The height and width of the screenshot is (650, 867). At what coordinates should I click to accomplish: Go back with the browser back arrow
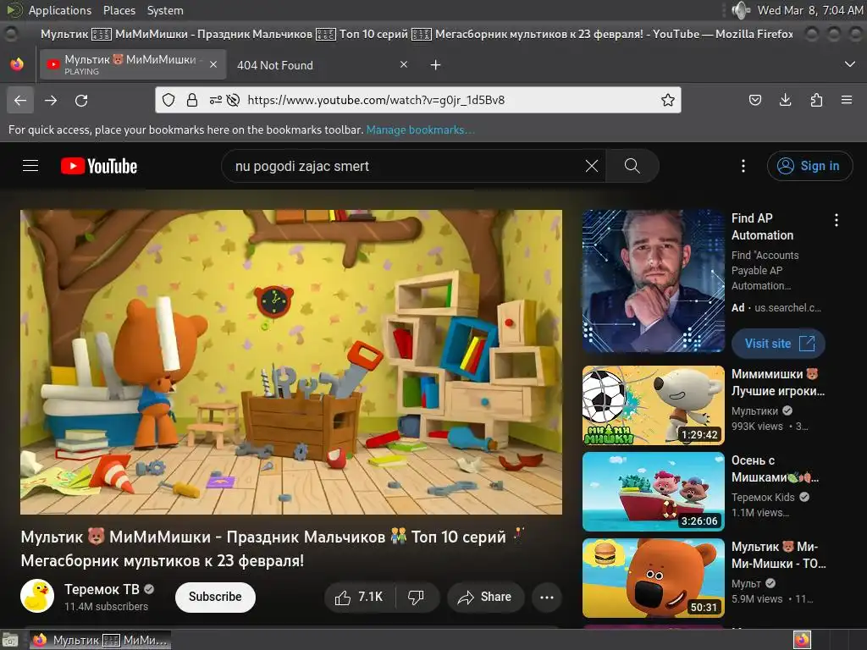pos(20,101)
